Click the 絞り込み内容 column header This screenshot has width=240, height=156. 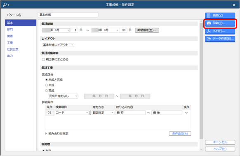point(148,107)
